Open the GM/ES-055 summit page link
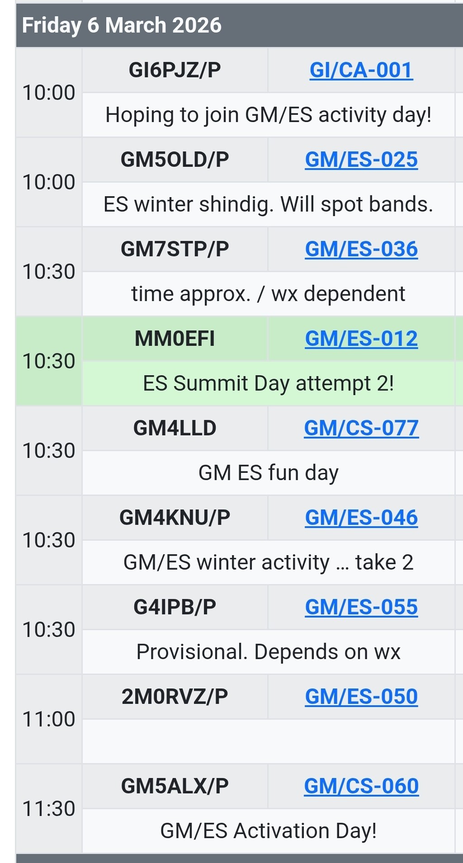The image size is (463, 863). coord(361,607)
